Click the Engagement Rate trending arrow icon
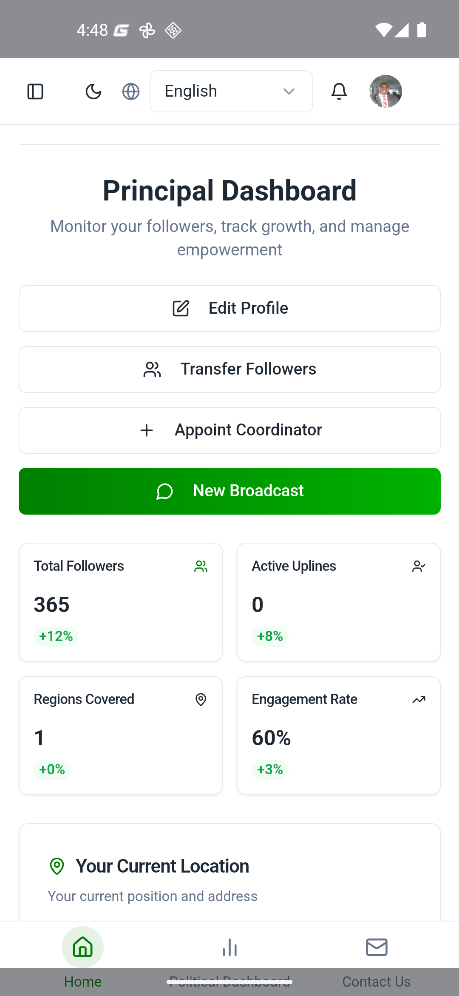Screen dimensions: 459x996 [x=419, y=699]
